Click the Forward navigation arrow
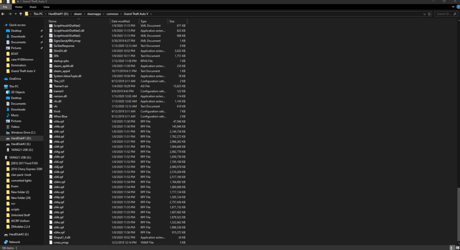Viewport: 460px width, 250px height. [10, 14]
